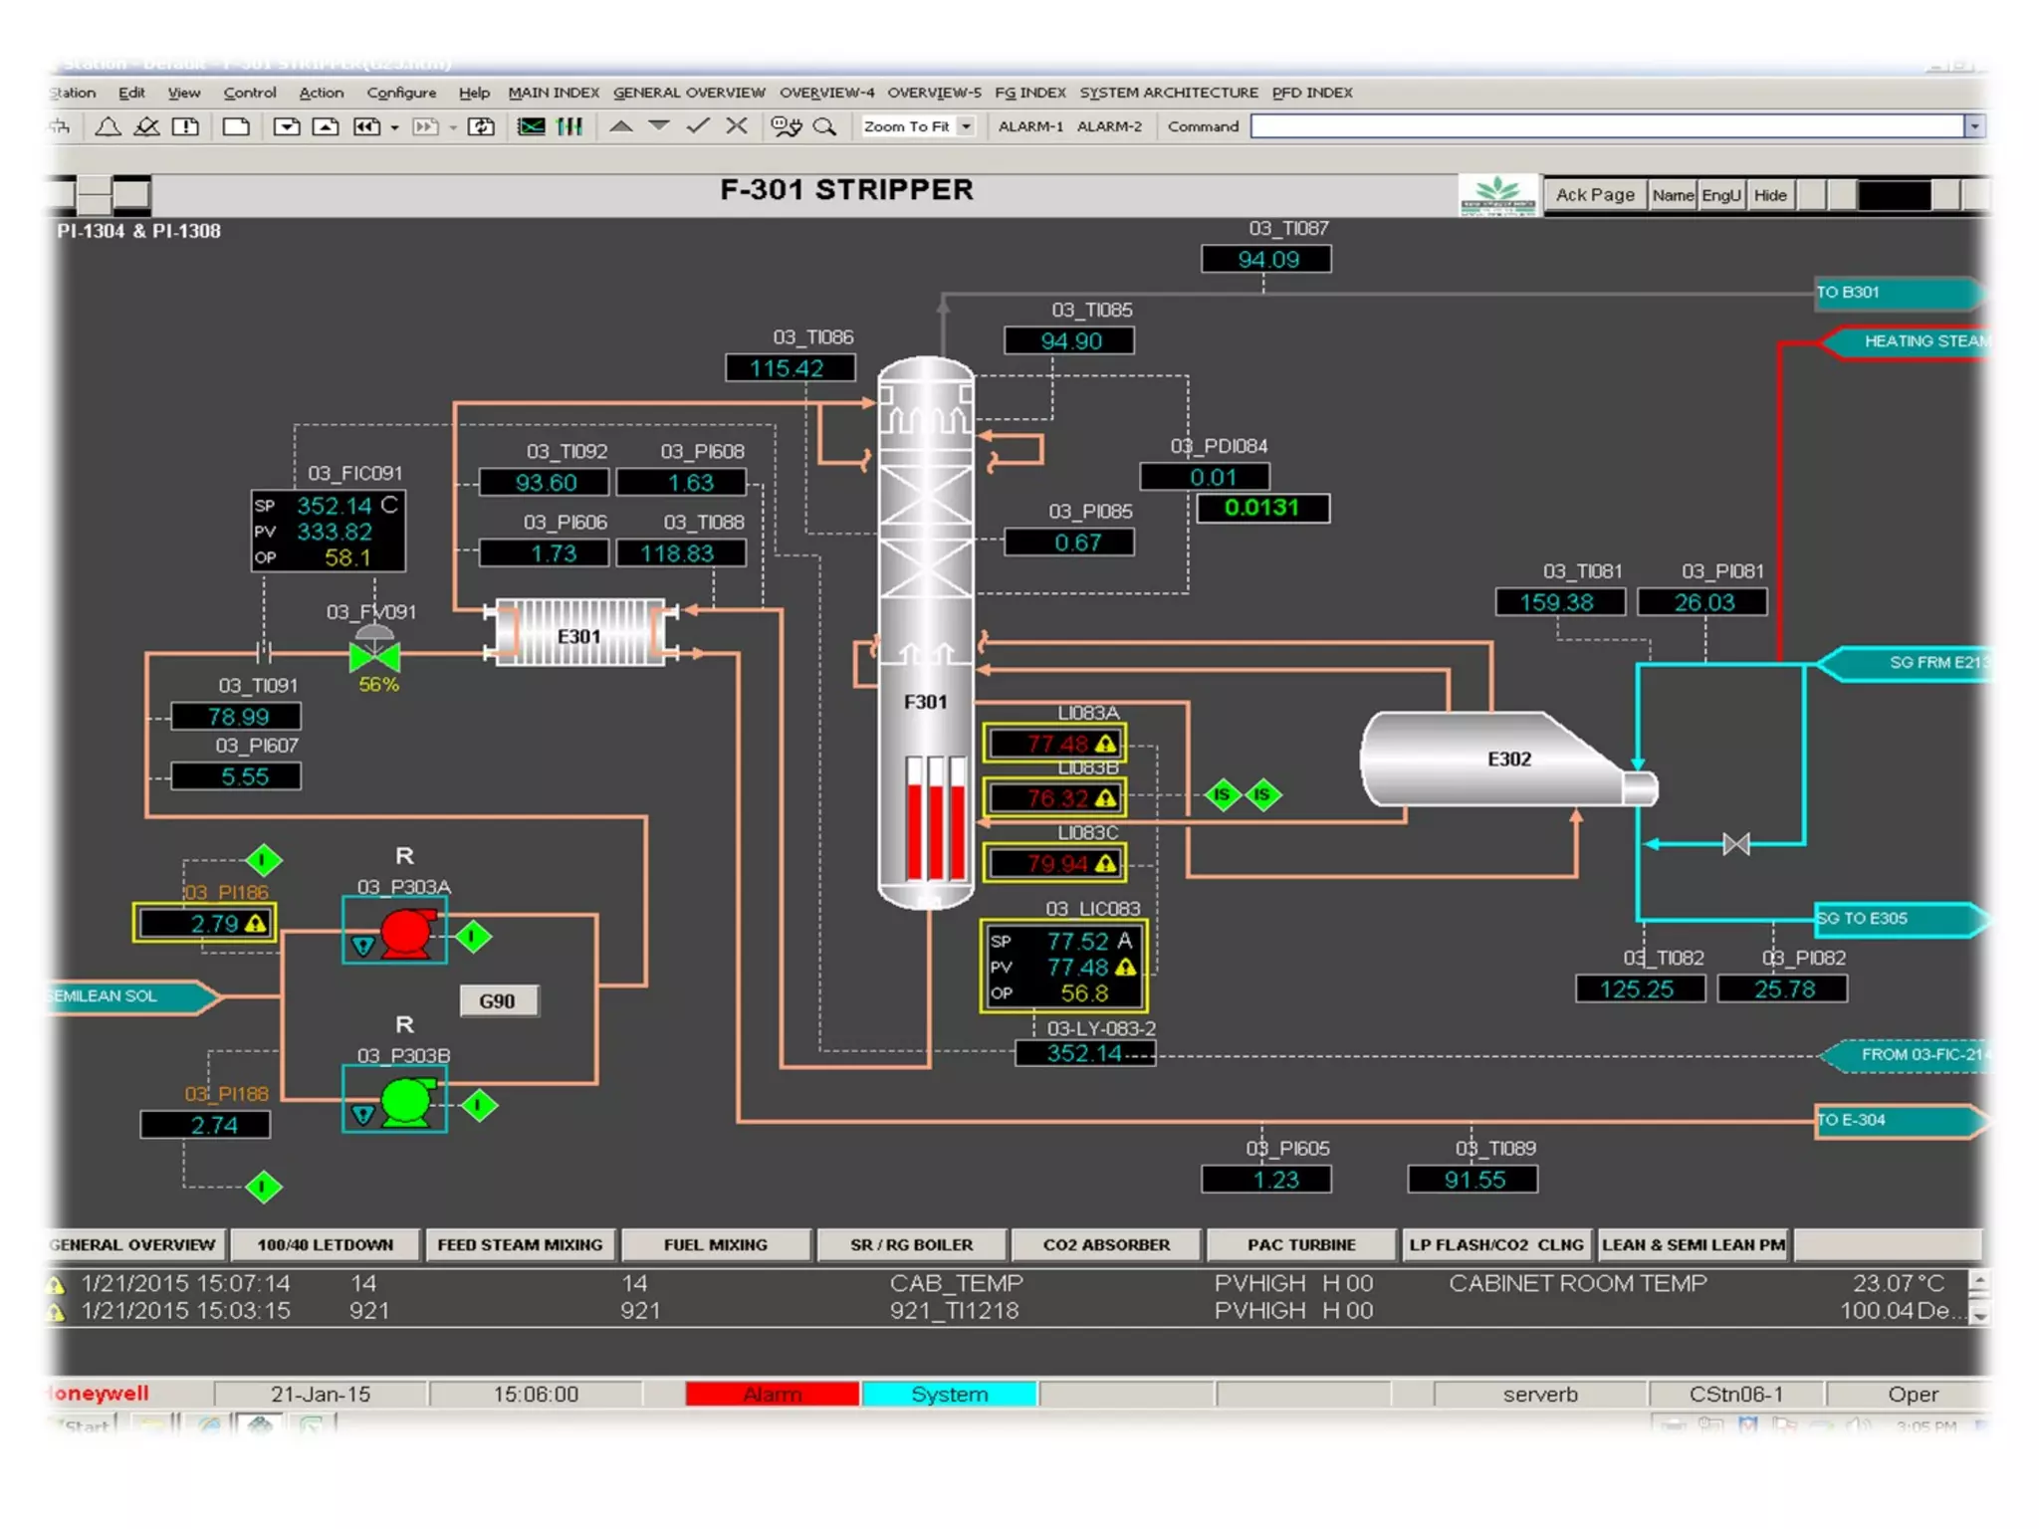Open the Command box dropdown arrow
This screenshot has height=1529, width=2039.
[1974, 126]
